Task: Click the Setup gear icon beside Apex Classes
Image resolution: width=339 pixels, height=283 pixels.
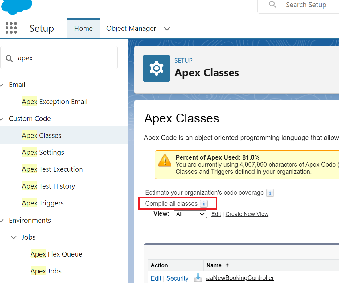Action: pyautogui.click(x=157, y=68)
